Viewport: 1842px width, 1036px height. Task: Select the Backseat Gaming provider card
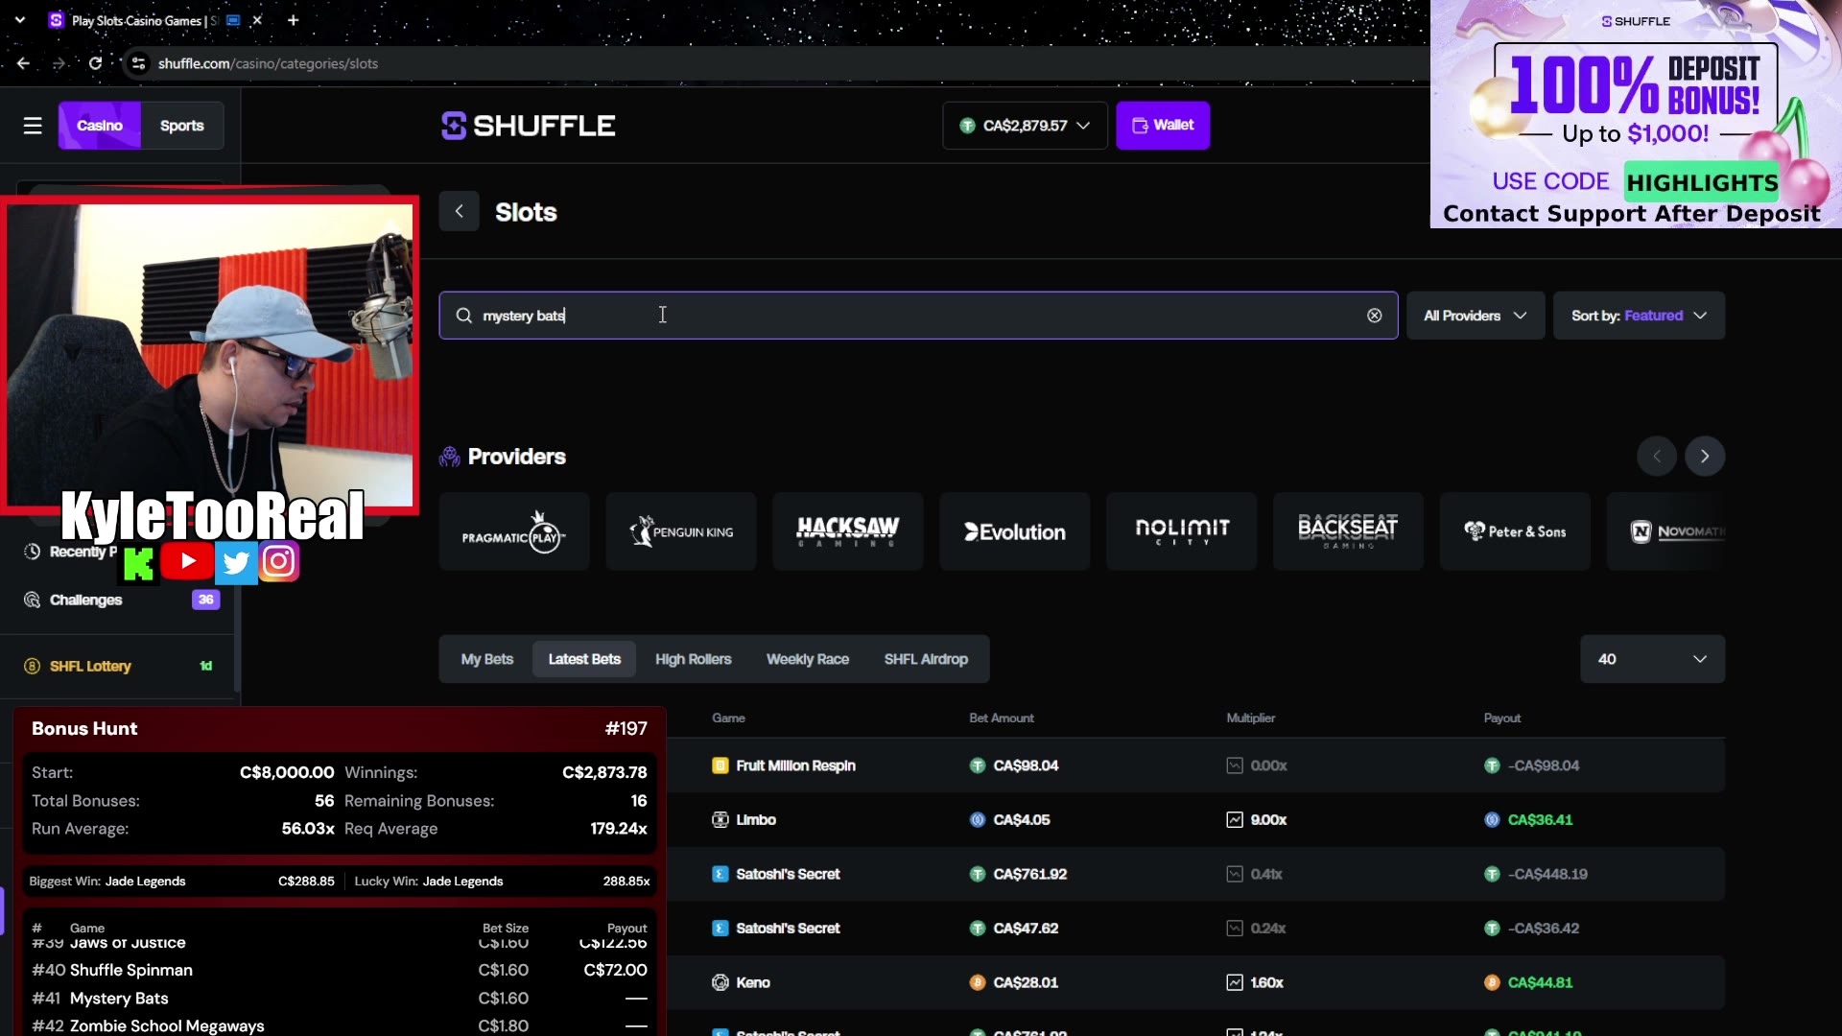coord(1349,531)
